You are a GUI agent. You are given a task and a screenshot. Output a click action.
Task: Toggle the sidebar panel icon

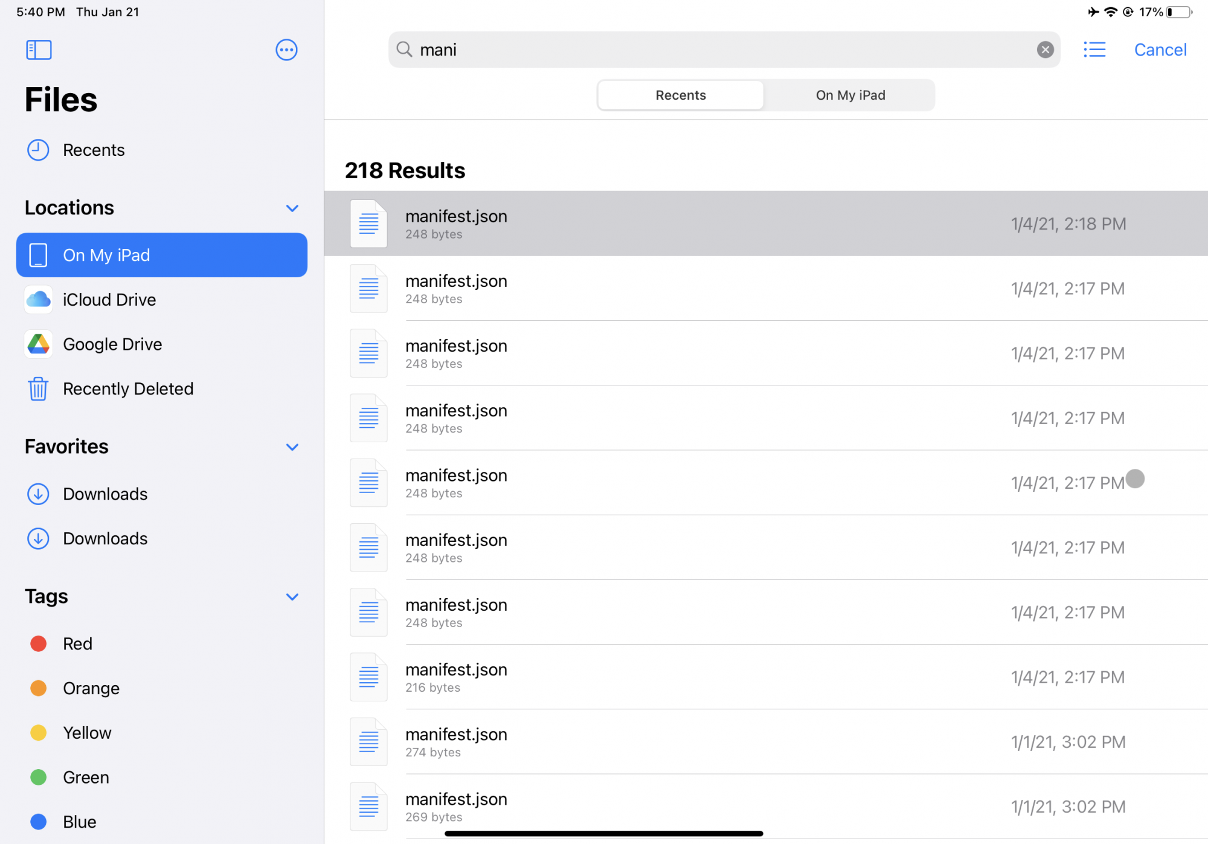coord(39,50)
